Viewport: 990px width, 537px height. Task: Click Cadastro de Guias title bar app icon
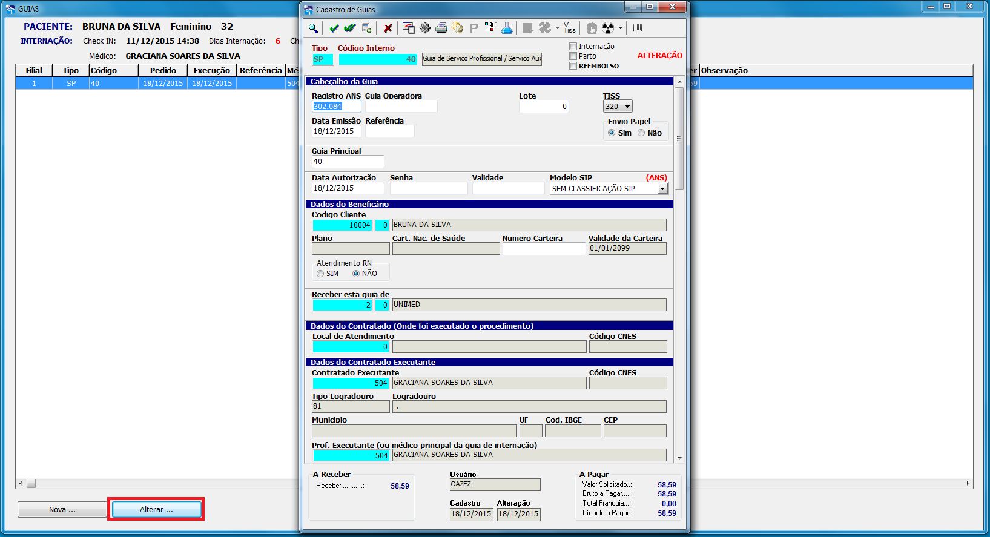(x=309, y=9)
